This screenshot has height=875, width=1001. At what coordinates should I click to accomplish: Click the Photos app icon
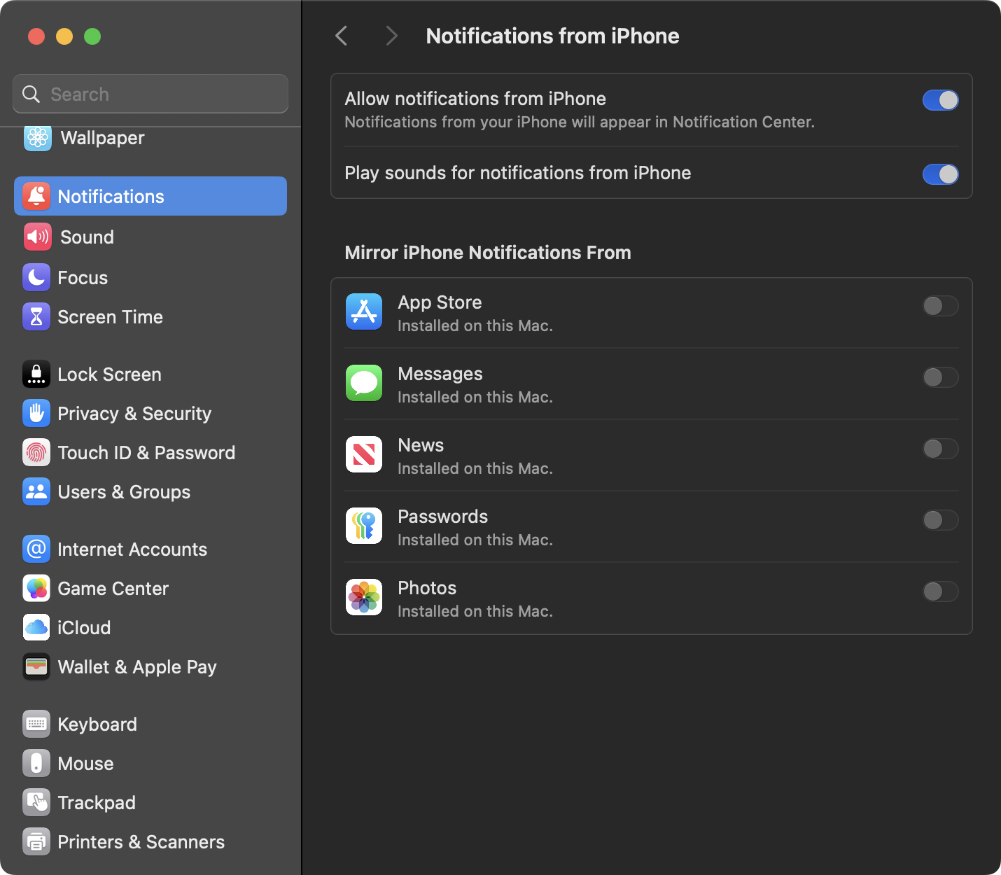pyautogui.click(x=364, y=597)
